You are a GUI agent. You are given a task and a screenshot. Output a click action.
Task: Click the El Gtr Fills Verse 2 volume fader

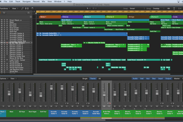coord(104,94)
